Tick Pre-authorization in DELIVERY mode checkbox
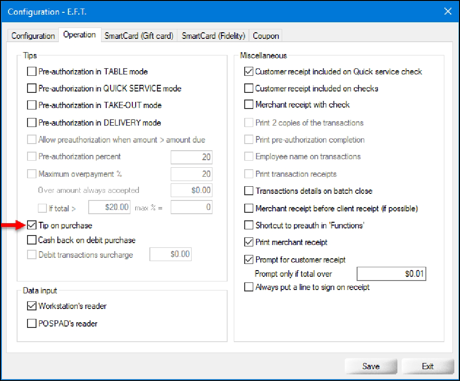Screen dimensions: 460x381 click(32, 123)
